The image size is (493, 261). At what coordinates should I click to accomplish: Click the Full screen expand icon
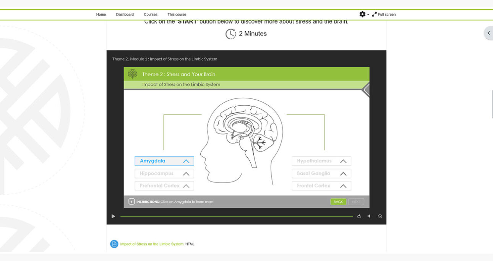pyautogui.click(x=375, y=14)
